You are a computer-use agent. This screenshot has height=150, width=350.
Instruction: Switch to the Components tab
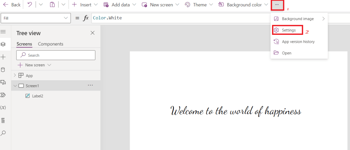coord(51,44)
